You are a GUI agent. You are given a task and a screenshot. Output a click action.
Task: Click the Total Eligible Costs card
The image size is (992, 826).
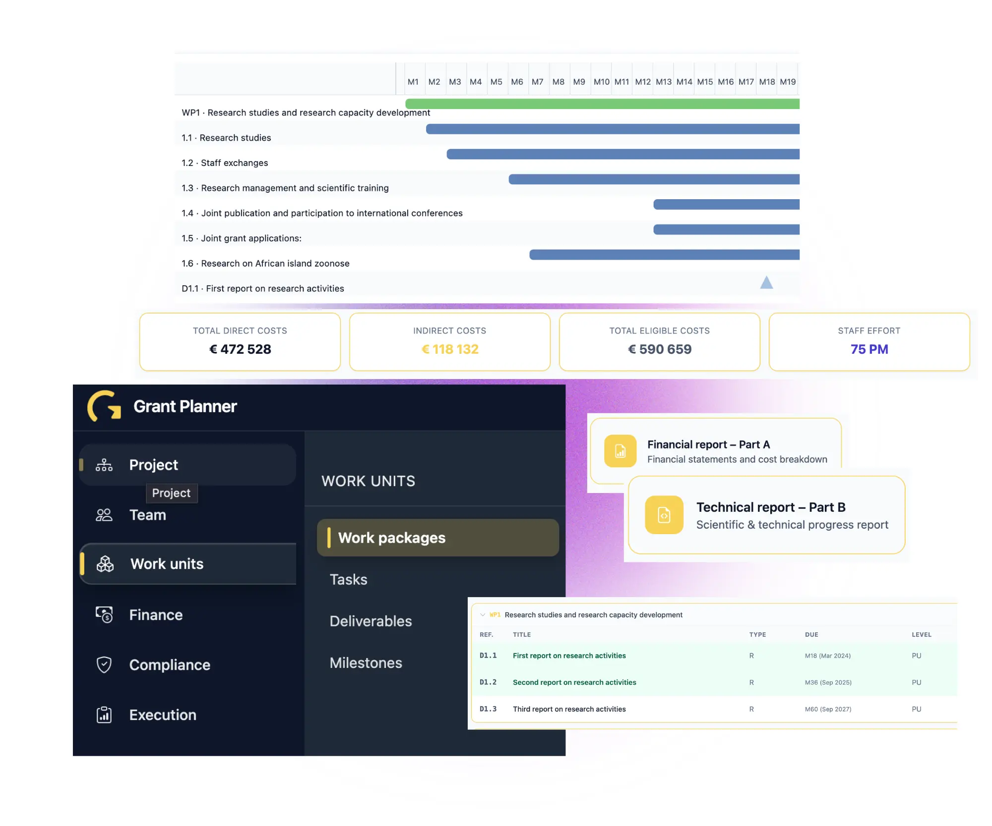pyautogui.click(x=660, y=342)
